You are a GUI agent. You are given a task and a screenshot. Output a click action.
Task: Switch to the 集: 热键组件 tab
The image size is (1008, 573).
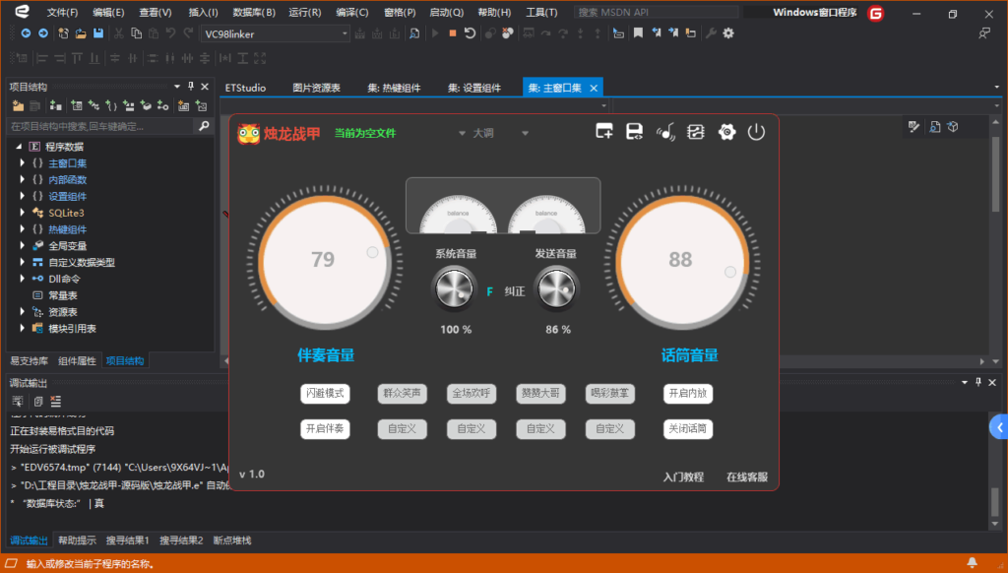pos(394,88)
